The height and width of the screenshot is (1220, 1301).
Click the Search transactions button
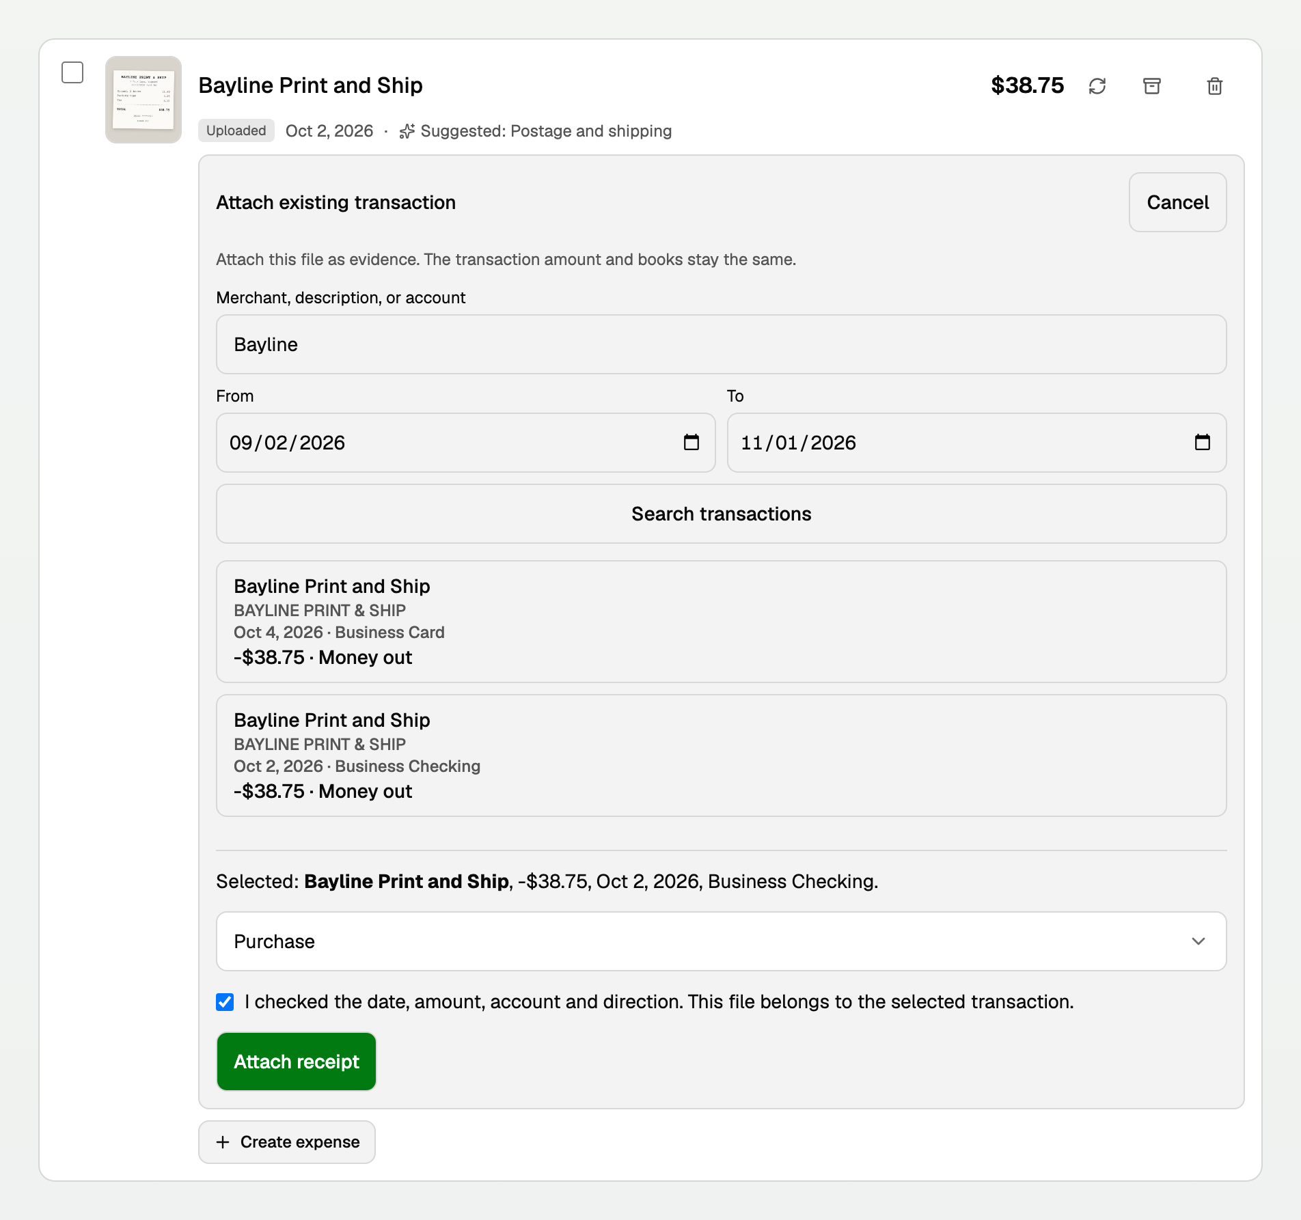pos(722,514)
